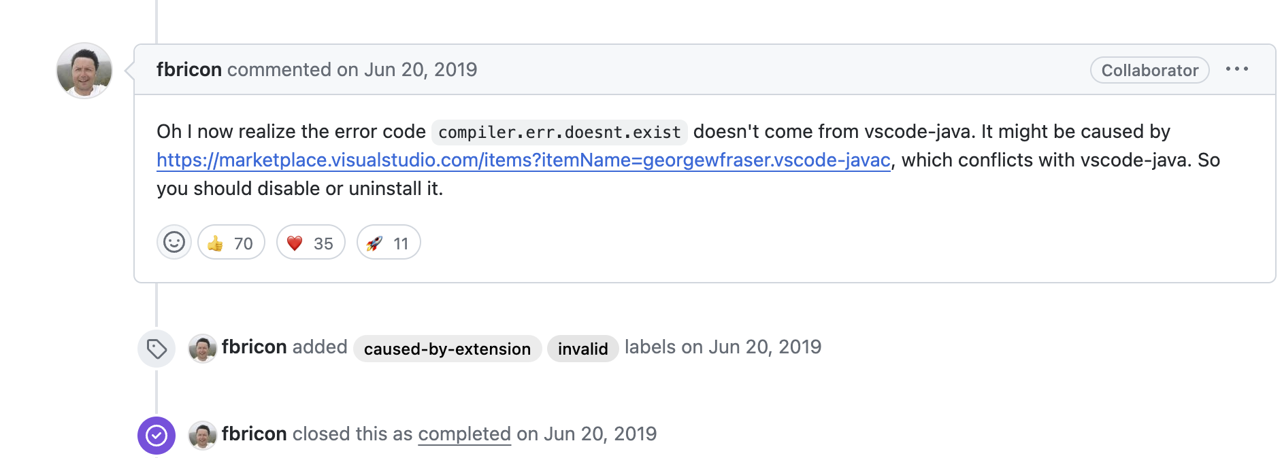Click the comment date Jun 20, 2019
Screen dimensions: 1282x458
pos(421,69)
